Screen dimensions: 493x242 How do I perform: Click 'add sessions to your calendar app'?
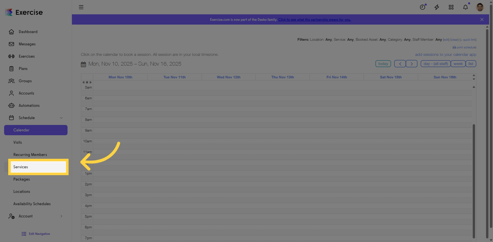pos(446,54)
